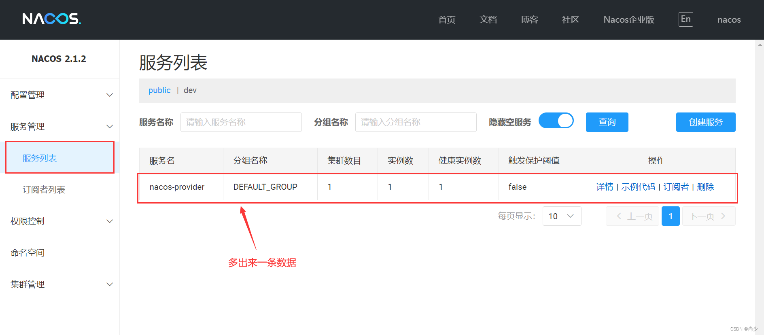
Task: Open the page size dropdown showing 10
Action: click(x=562, y=216)
